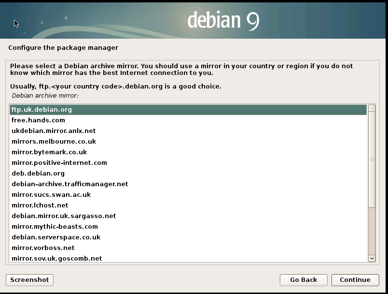This screenshot has height=294, width=388.
Task: Select mirror.bytemark.co.uk entry
Action: (188, 152)
